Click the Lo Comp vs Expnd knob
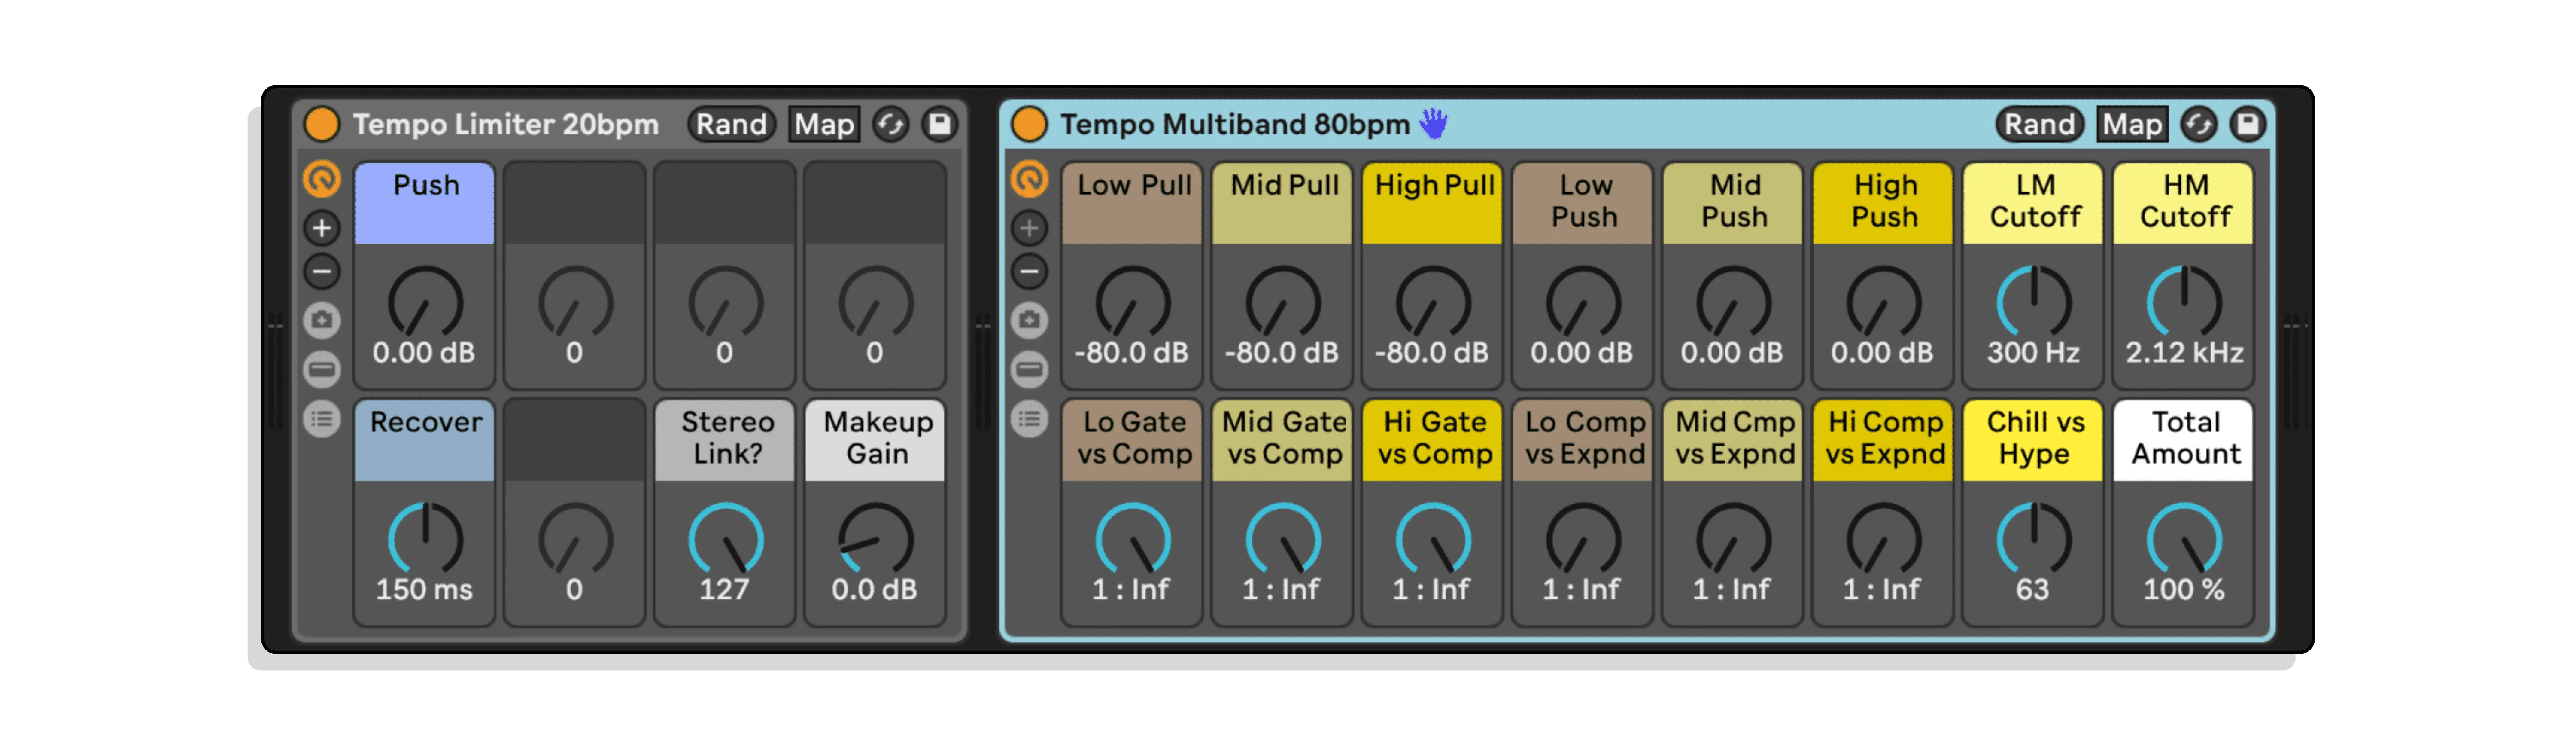This screenshot has width=2576, height=739. click(1583, 539)
